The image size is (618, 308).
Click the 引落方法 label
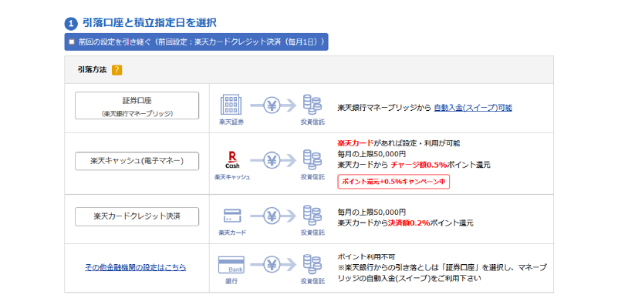point(93,69)
